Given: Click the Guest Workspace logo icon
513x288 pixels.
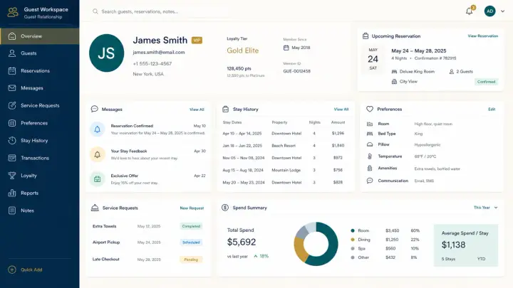Looking at the screenshot, I should [13, 12].
